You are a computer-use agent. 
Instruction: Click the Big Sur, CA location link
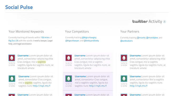point(13,41)
